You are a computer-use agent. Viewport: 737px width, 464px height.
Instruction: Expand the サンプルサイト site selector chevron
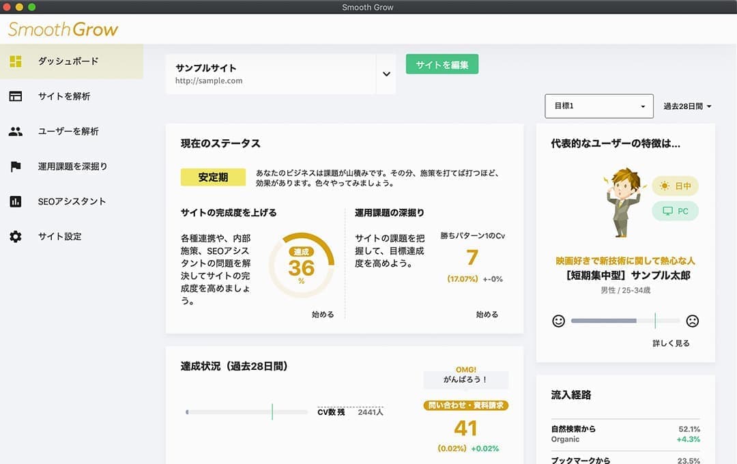pyautogui.click(x=386, y=74)
